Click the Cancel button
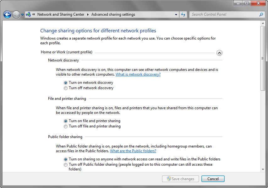 [213, 179]
